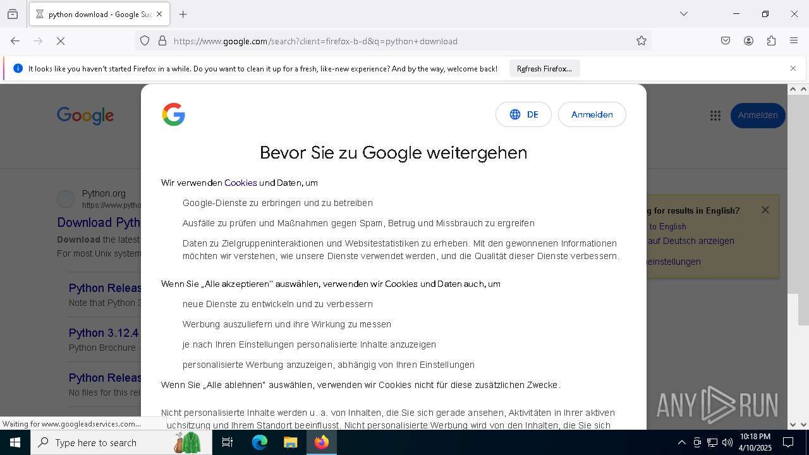Open Firefox recent browsing view icon
809x455 pixels.
click(13, 14)
